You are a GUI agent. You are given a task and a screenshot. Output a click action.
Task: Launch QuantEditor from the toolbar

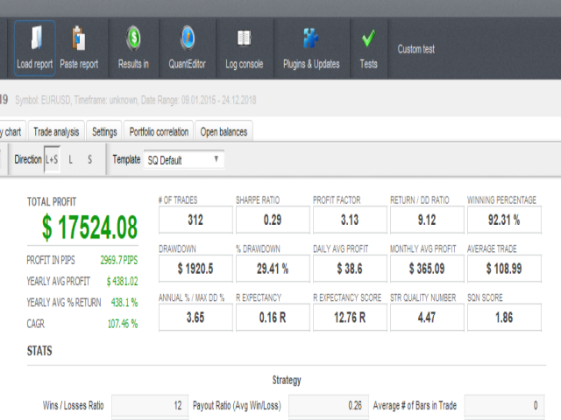click(188, 40)
